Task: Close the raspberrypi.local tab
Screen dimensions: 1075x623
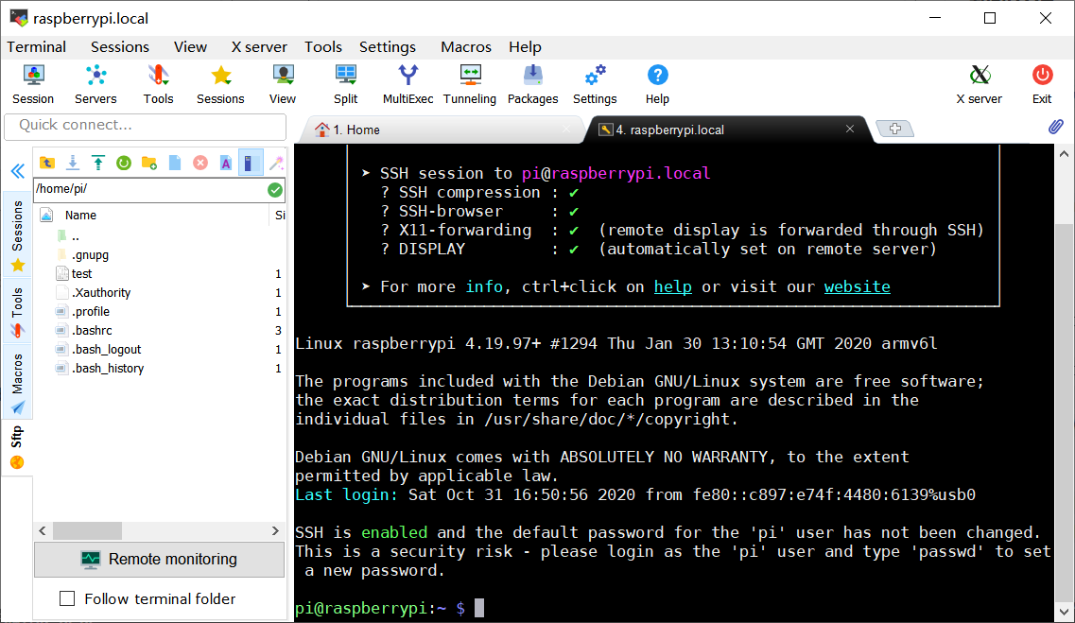Action: point(849,129)
